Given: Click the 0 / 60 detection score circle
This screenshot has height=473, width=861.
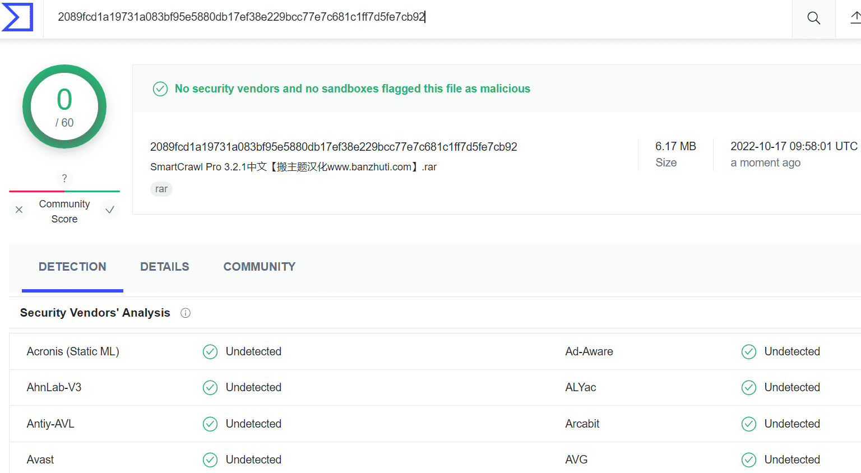Looking at the screenshot, I should [x=64, y=106].
